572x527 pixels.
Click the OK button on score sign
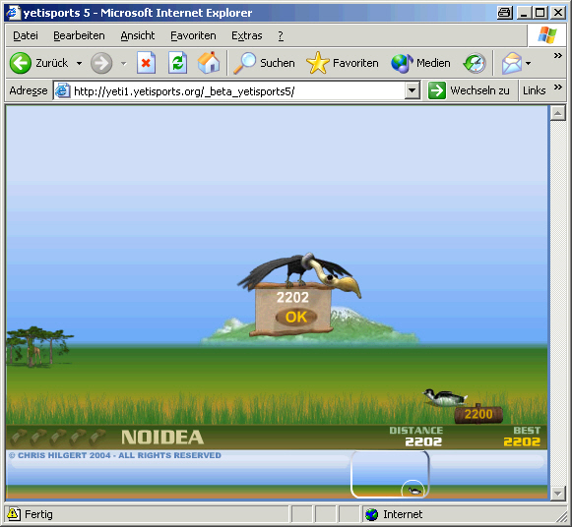pos(296,317)
